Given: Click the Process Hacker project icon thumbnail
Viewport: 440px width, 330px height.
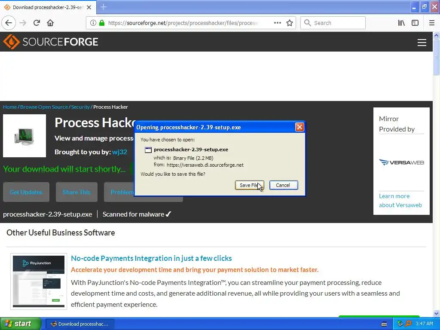Looking at the screenshot, I should [24, 136].
